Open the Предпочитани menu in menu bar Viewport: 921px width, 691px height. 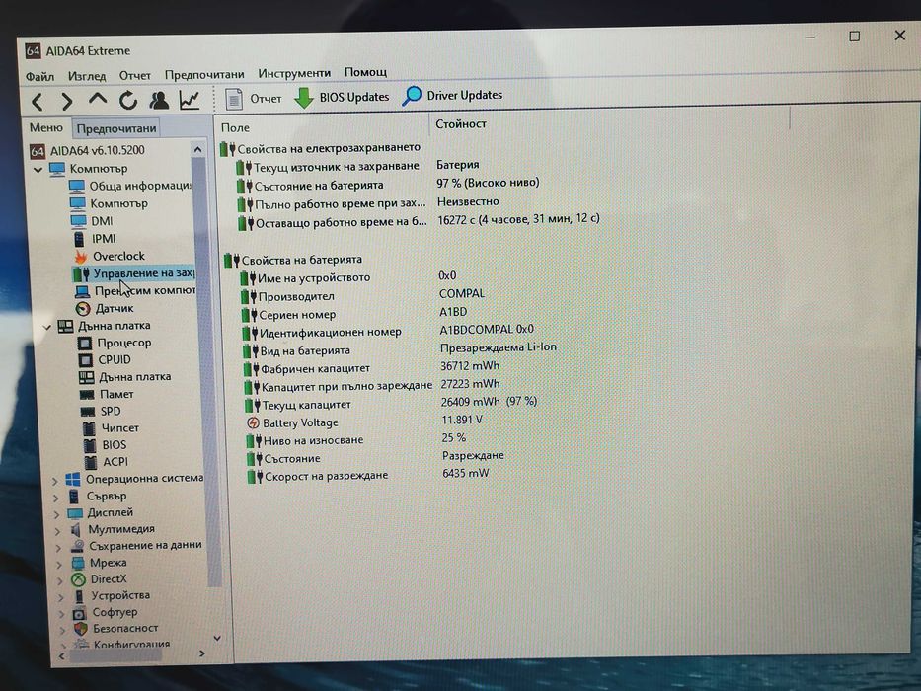[204, 74]
